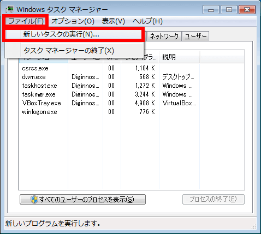Click すべてのユーザーのプロセスを表示(S) button
The image size is (261, 234).
pos(82,200)
